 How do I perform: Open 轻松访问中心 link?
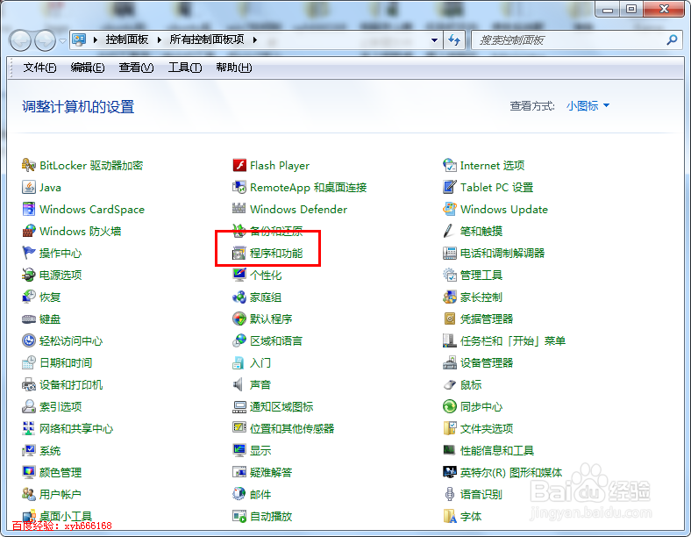click(71, 340)
